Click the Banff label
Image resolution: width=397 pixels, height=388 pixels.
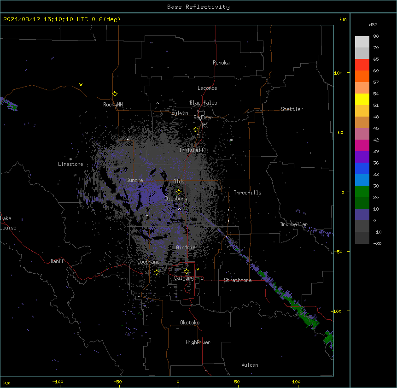57,261
